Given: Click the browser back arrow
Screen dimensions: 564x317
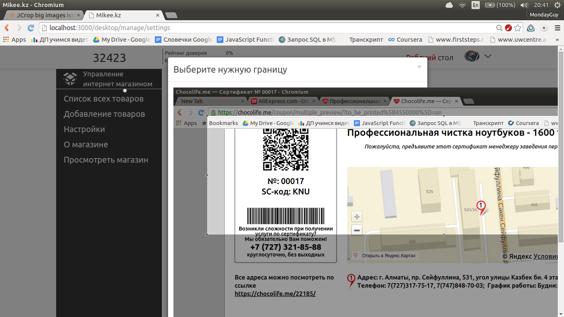Looking at the screenshot, I should tap(7, 28).
